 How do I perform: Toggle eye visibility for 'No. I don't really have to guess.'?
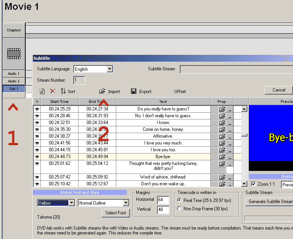pyautogui.click(x=37, y=116)
